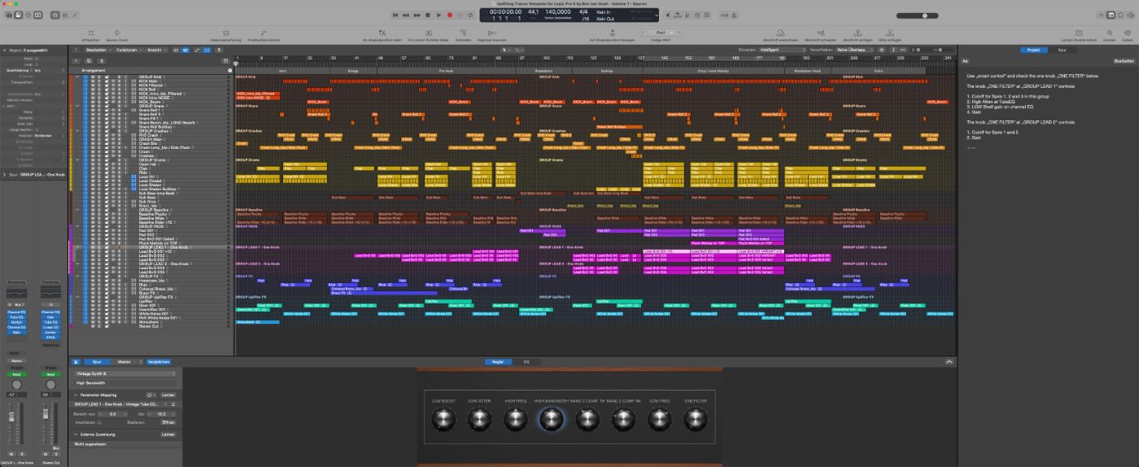Toggle the Flex view button

(207, 50)
